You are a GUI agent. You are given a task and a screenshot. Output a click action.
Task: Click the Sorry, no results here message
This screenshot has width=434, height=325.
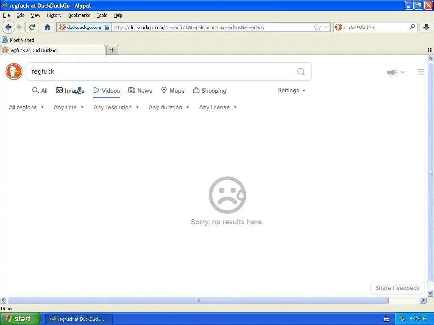[x=227, y=222]
